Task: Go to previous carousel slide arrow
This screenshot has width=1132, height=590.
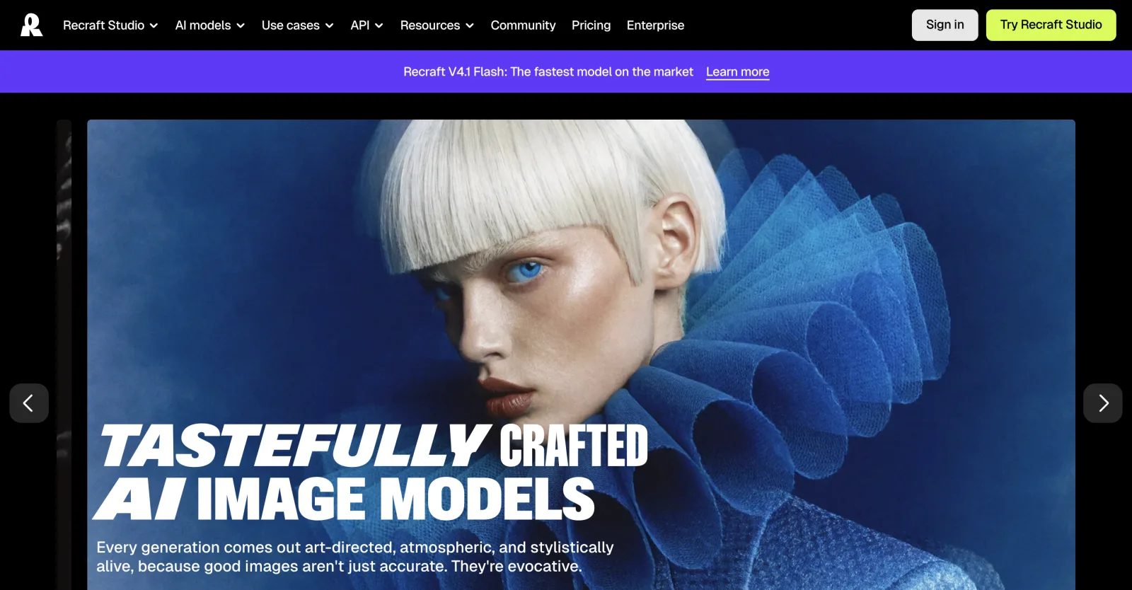Action: [x=29, y=403]
